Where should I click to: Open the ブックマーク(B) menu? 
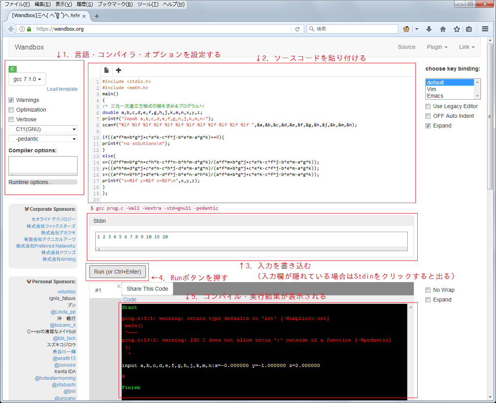[x=115, y=4]
